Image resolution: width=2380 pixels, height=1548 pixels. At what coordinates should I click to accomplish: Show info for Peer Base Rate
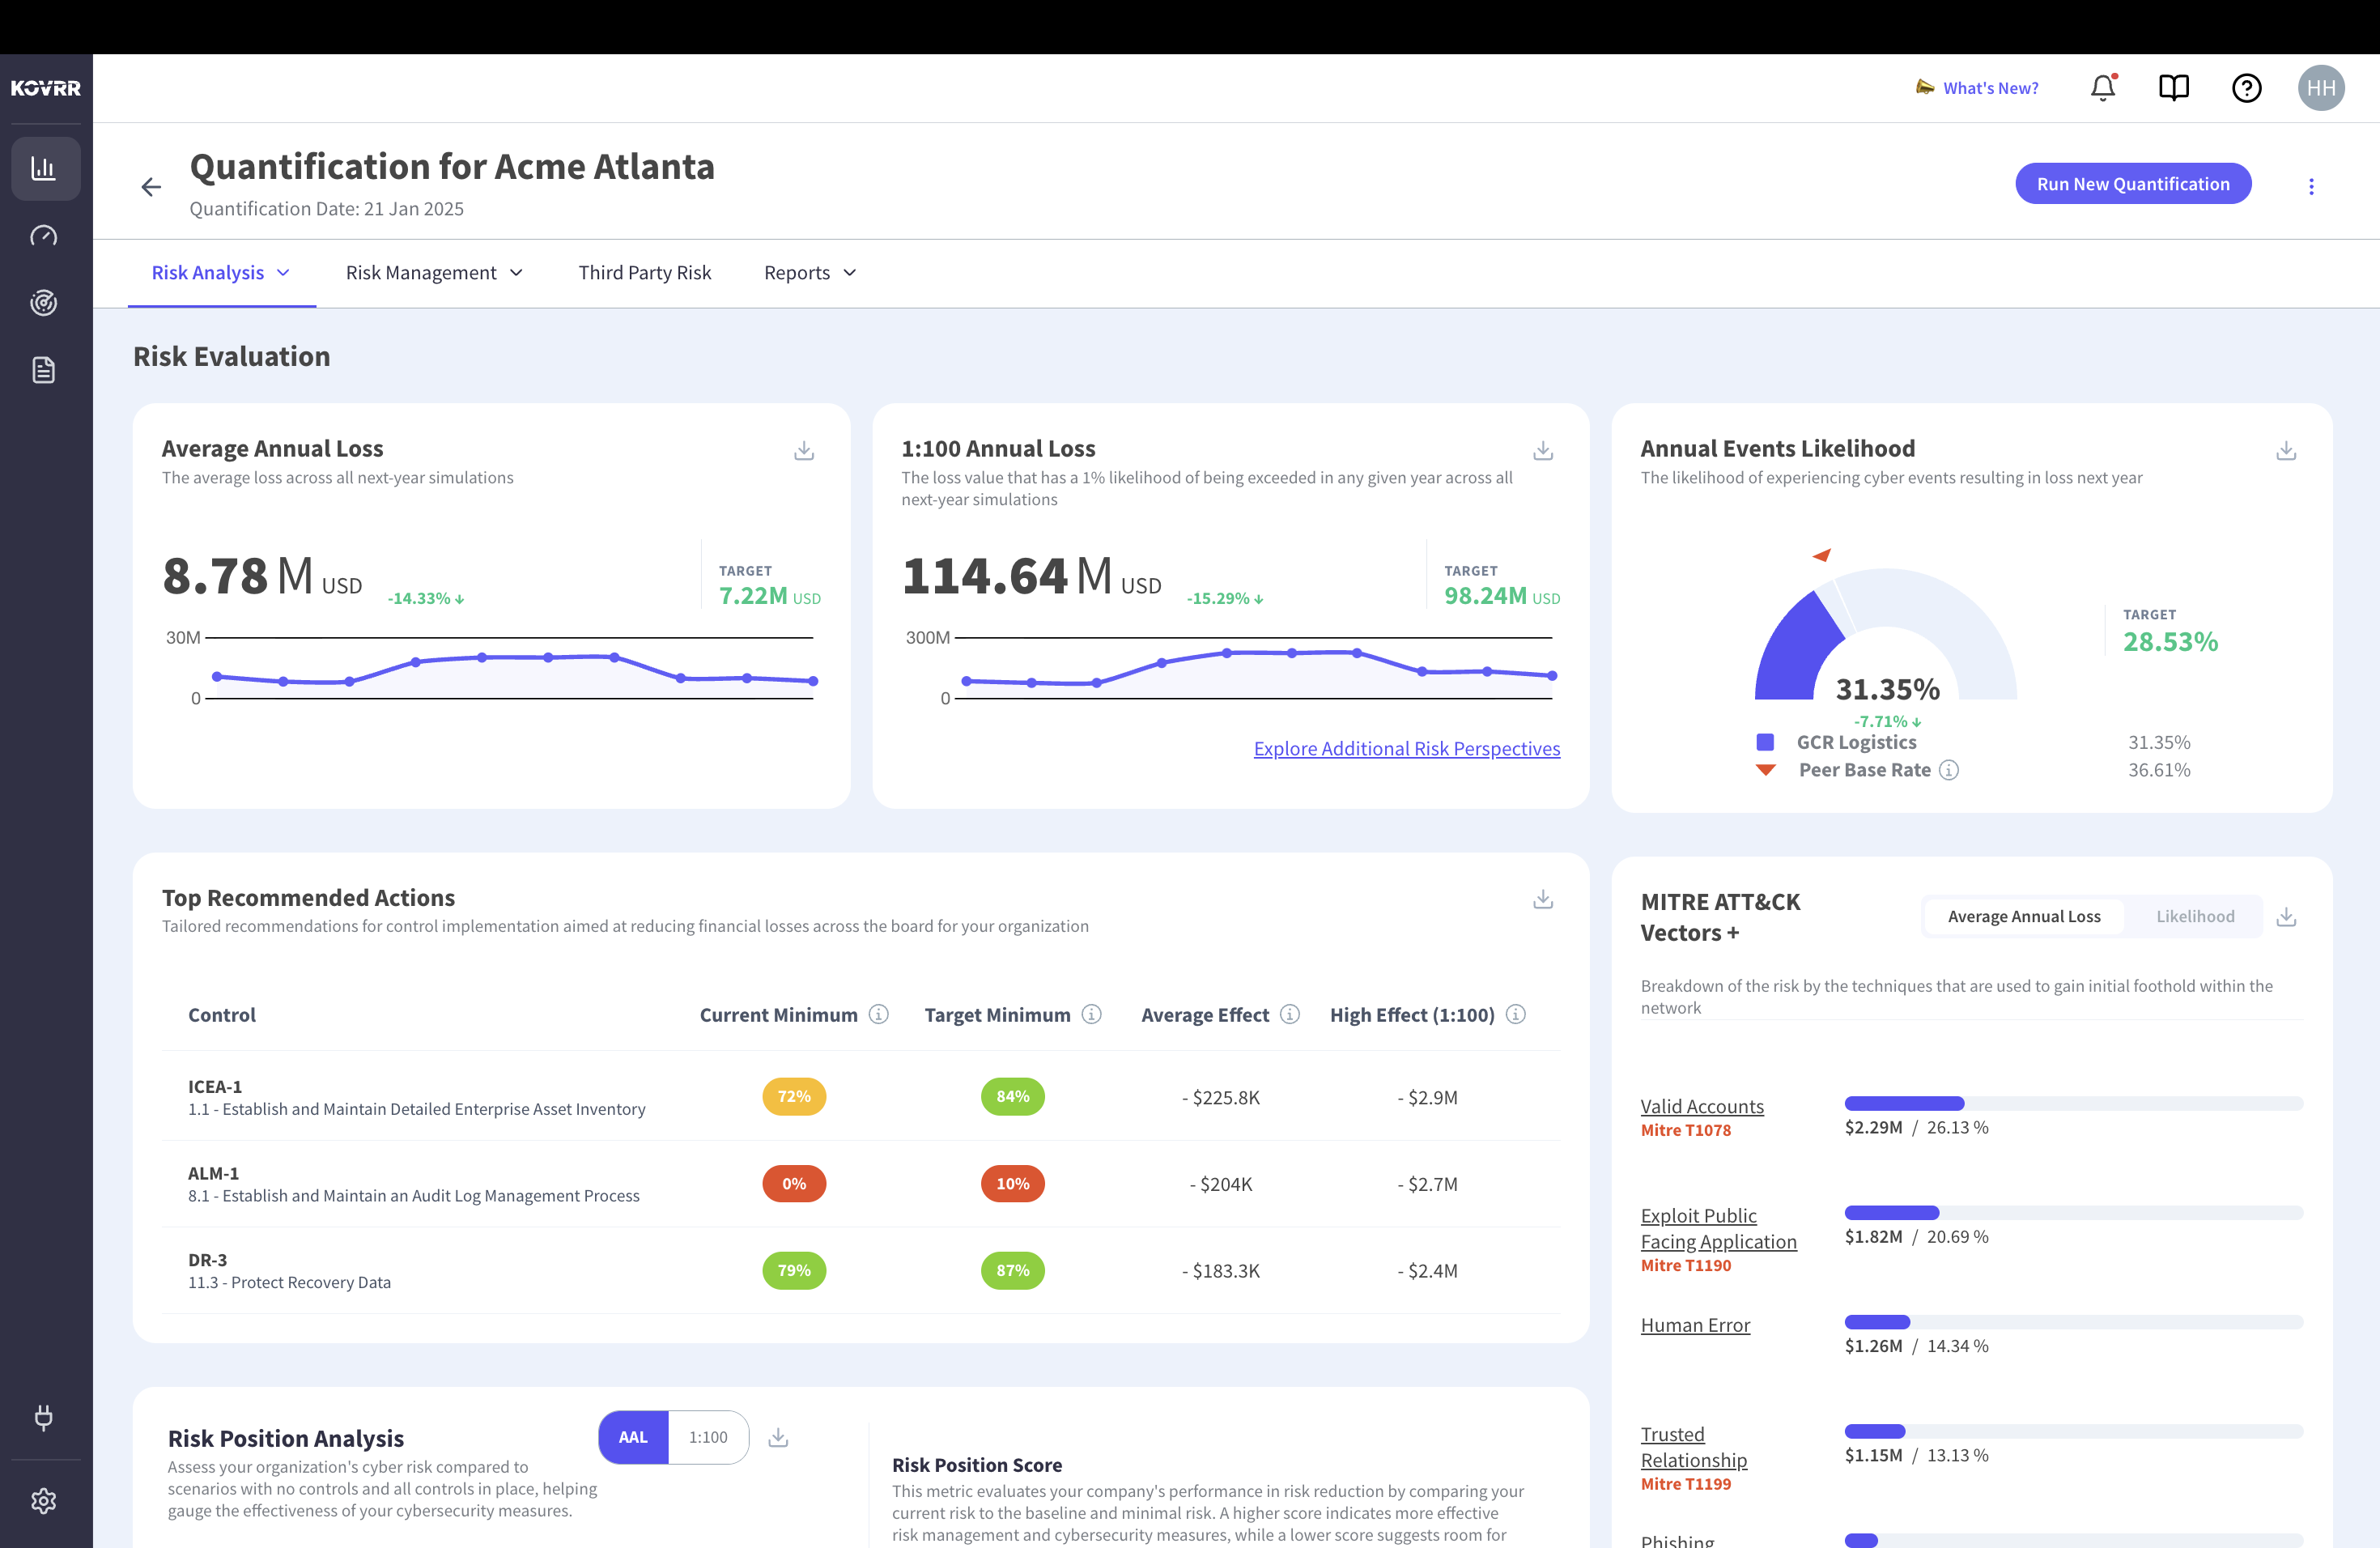point(1949,770)
